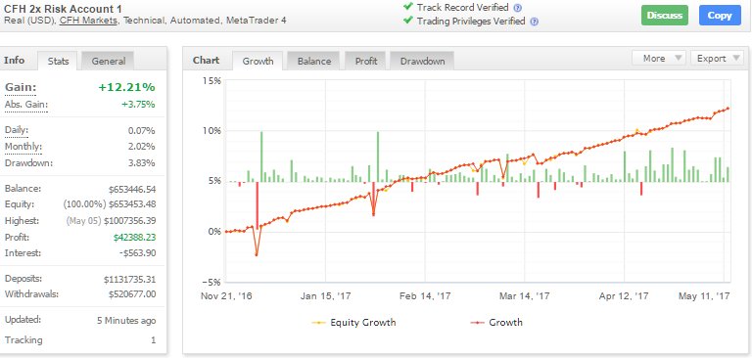Open the More dropdown in chart panel
This screenshot has height=358, width=752.
[x=659, y=59]
